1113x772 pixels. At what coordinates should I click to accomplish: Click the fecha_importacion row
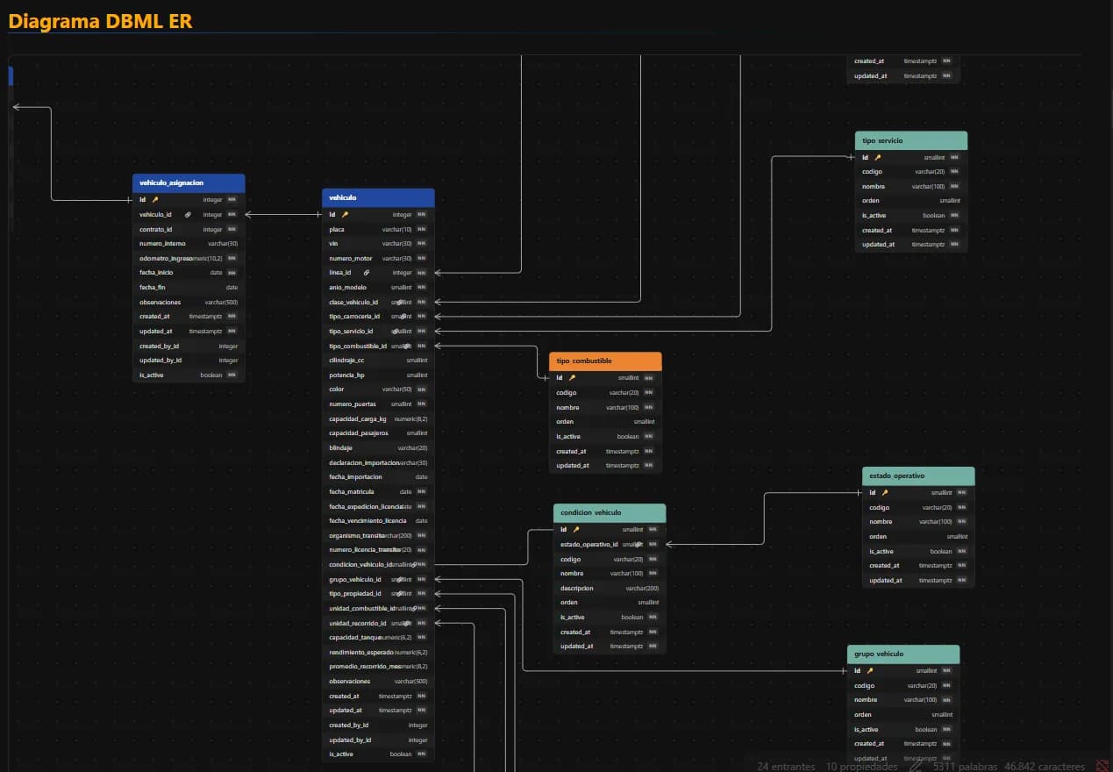[x=378, y=477]
